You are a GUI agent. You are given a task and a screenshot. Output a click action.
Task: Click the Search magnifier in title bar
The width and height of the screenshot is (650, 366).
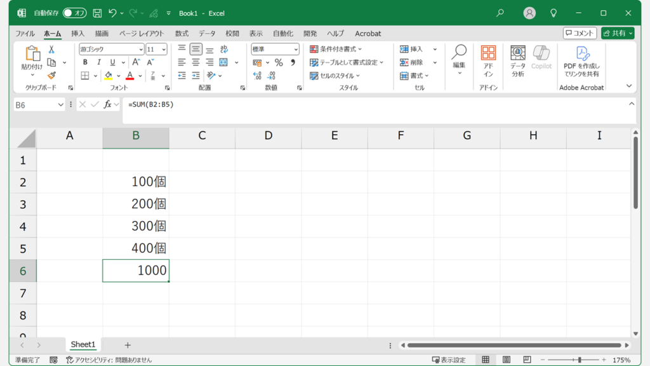(x=500, y=13)
